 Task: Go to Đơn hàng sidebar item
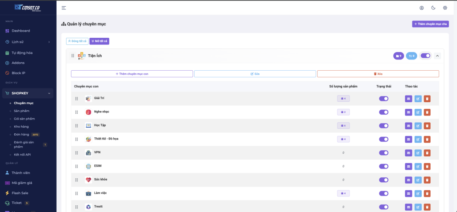tap(21, 134)
